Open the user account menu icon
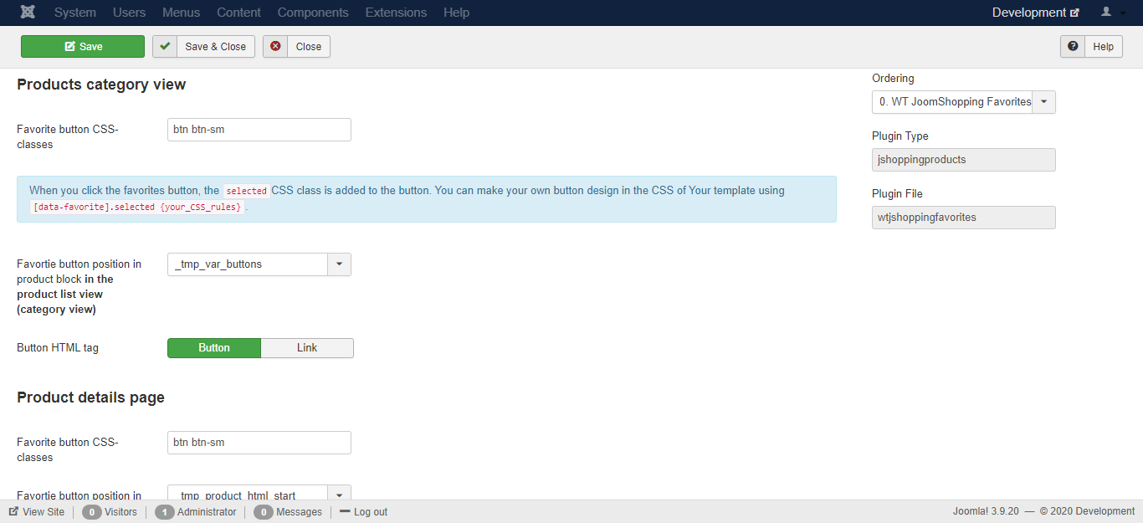Image resolution: width=1143 pixels, height=523 pixels. click(1106, 13)
